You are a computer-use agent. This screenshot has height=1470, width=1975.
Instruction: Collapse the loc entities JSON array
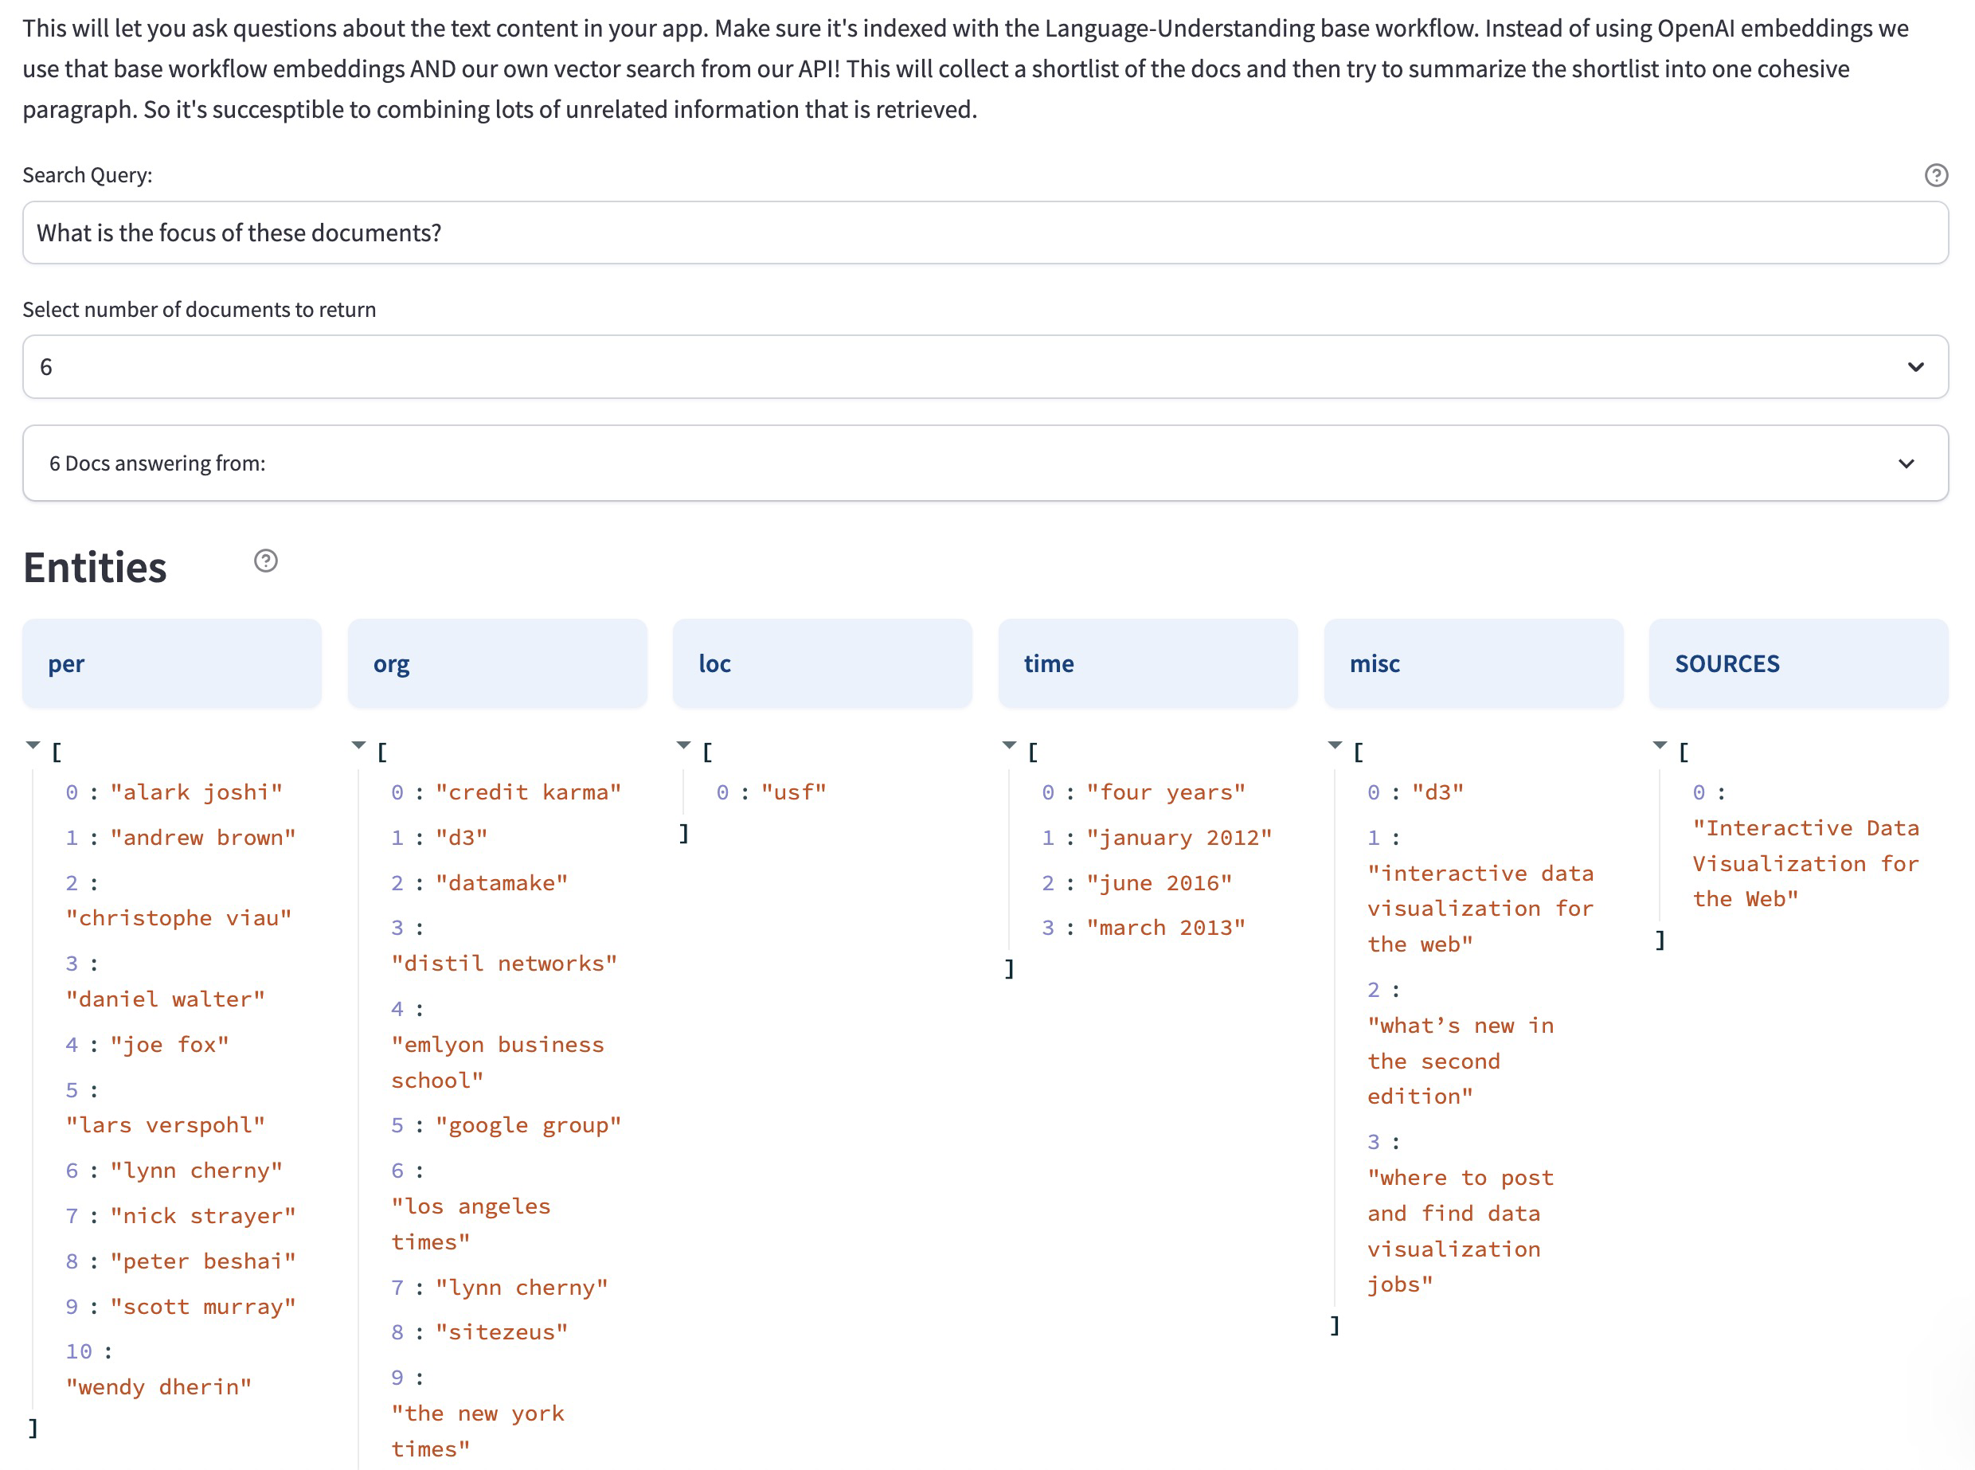pyautogui.click(x=683, y=745)
